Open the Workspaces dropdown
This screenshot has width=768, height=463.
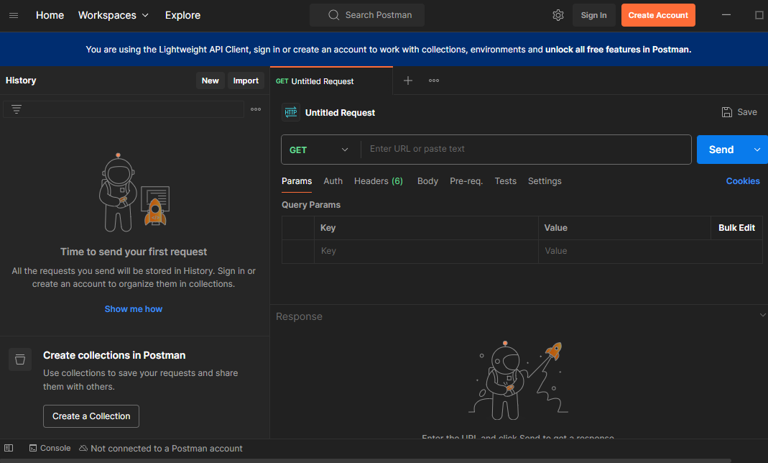tap(113, 15)
